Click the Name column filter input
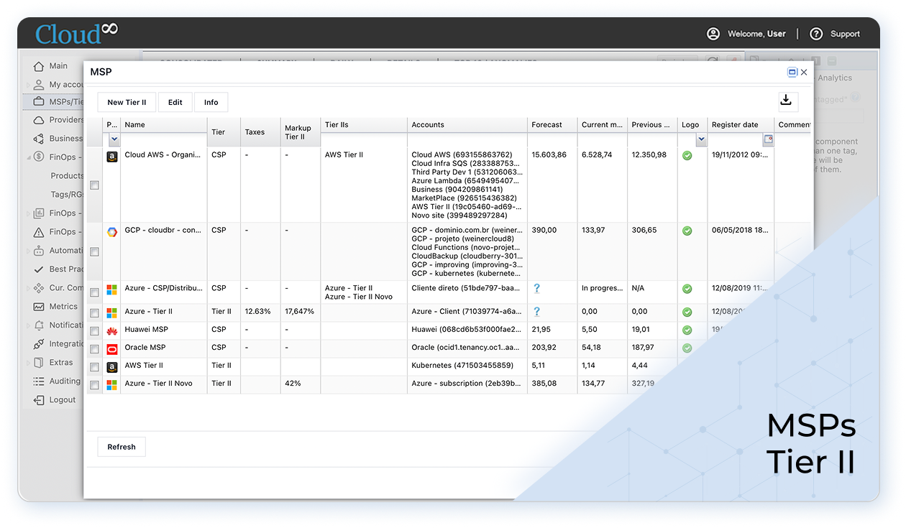Viewport: 906px width, 528px height. coord(163,139)
